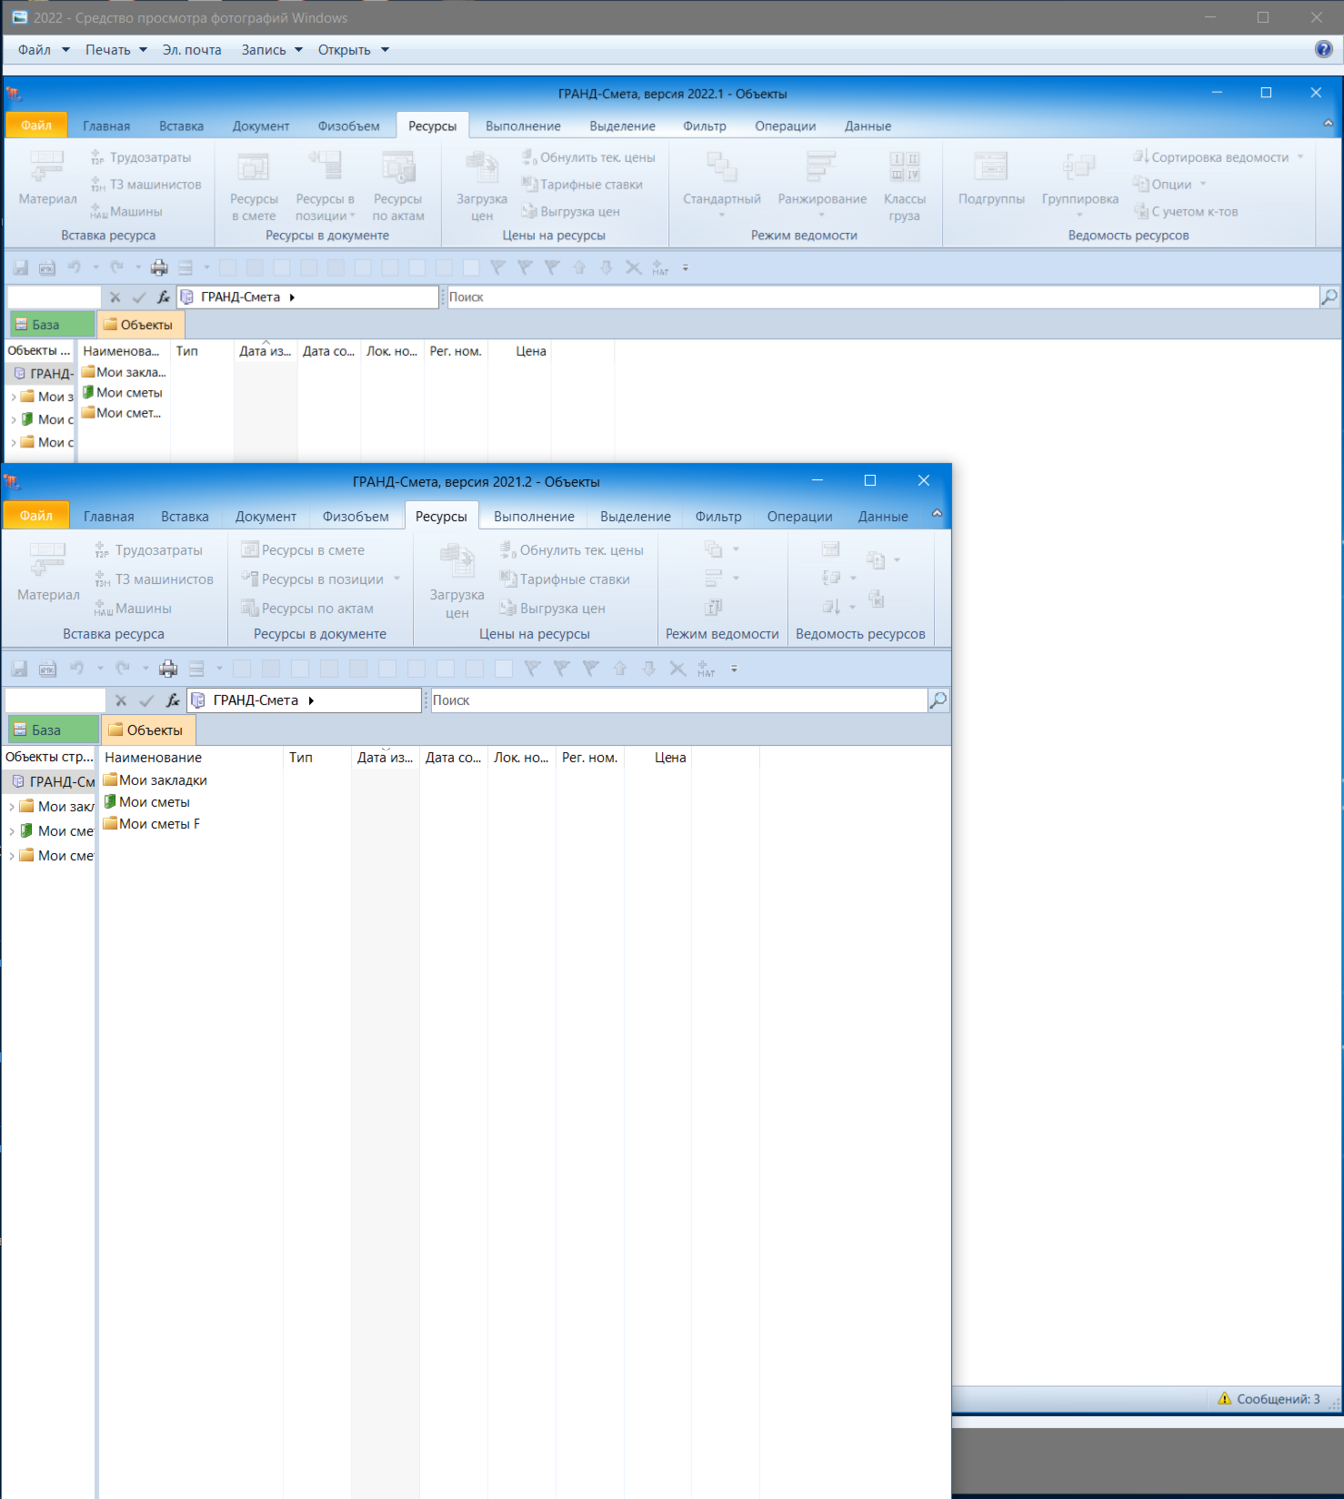Screen dimensions: 1344x1499
Task: Click Материал button in the 2021.2 window
Action: click(x=48, y=573)
